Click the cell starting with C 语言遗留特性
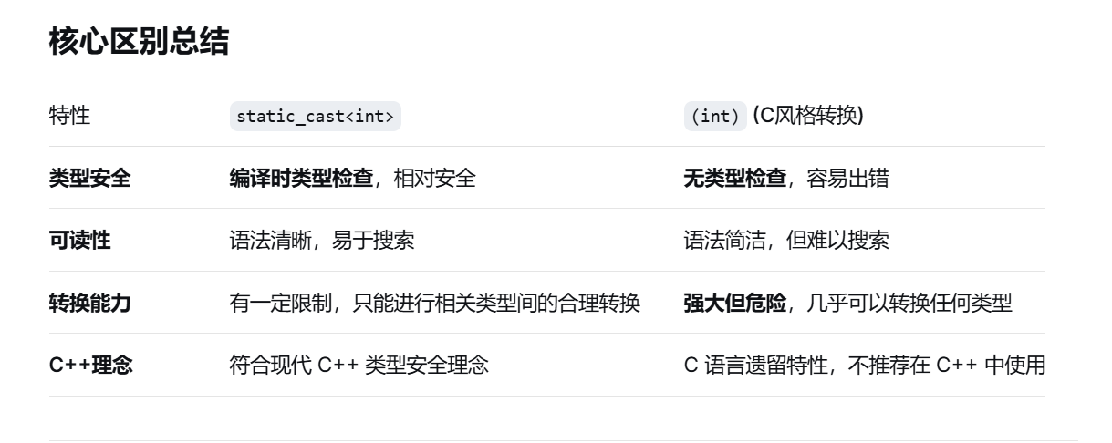1112x443 pixels. point(864,366)
